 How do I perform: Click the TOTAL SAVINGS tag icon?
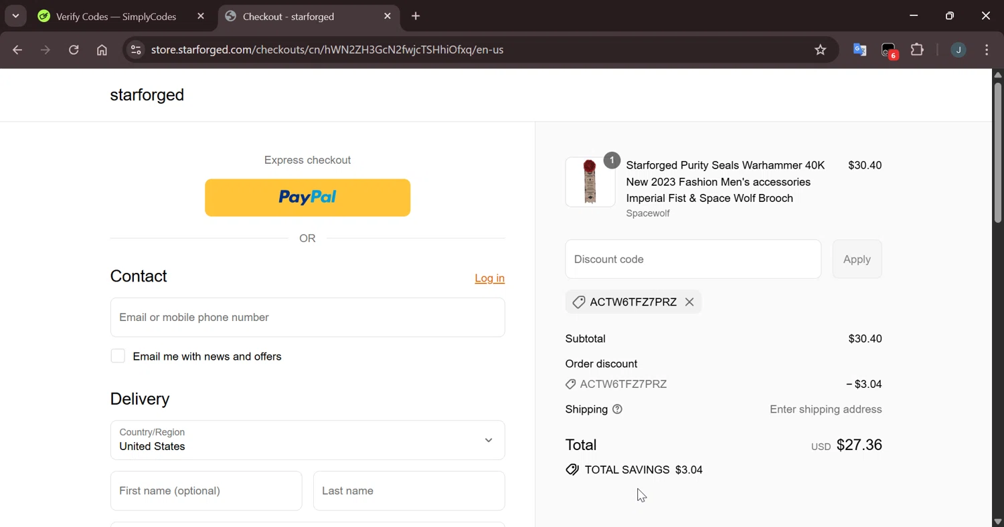tap(572, 470)
